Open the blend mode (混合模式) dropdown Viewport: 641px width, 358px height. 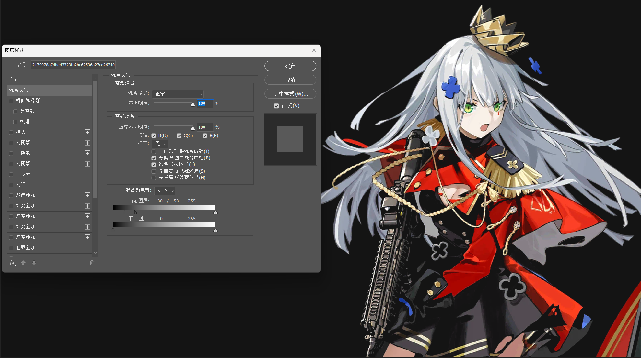pos(178,94)
